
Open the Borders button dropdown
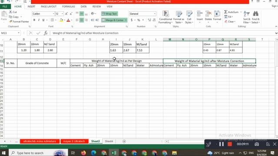(x=56, y=20)
